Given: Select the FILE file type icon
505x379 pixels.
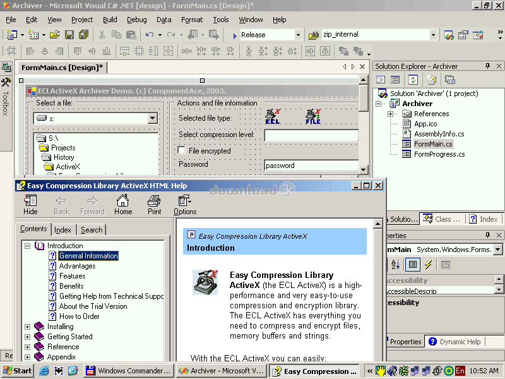Looking at the screenshot, I should [313, 117].
